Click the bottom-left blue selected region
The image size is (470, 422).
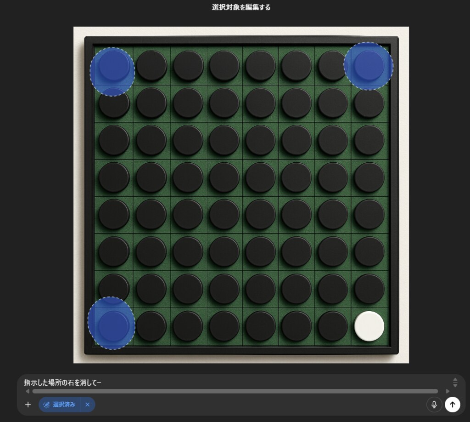click(112, 323)
